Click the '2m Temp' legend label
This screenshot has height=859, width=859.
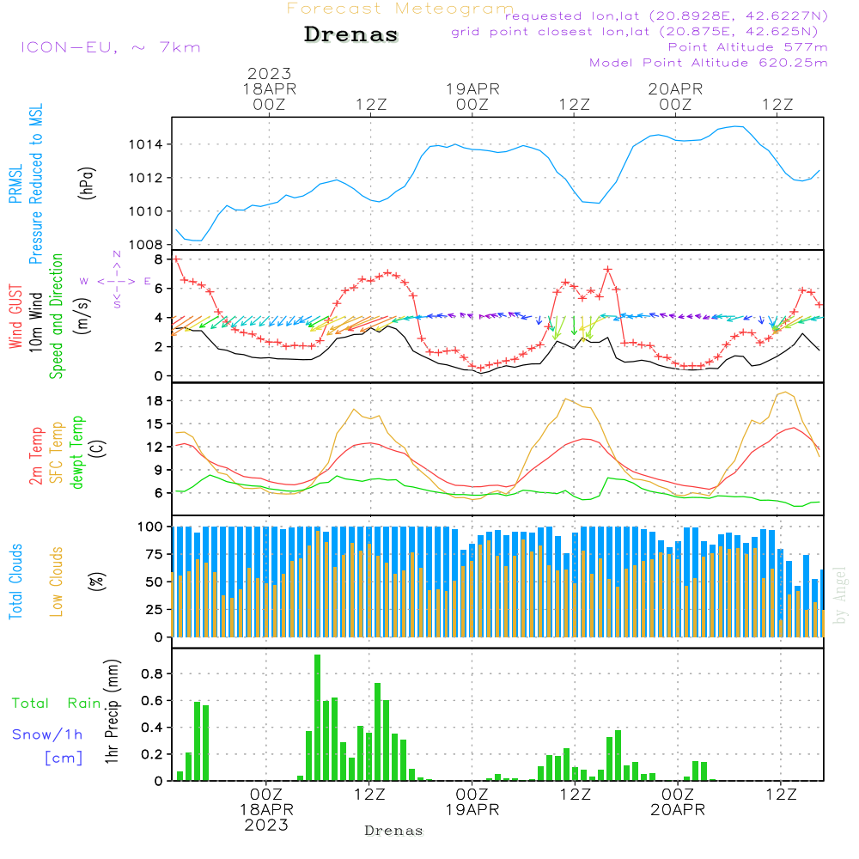coord(35,456)
